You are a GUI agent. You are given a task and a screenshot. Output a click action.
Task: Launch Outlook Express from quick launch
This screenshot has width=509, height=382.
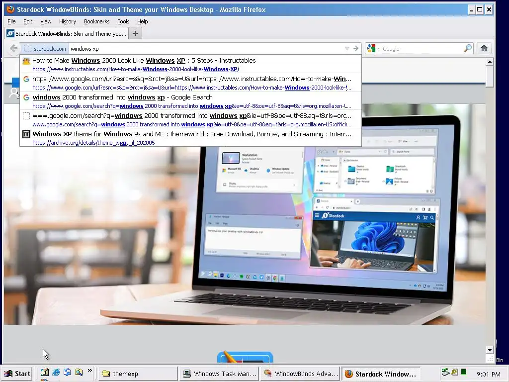pyautogui.click(x=67, y=373)
